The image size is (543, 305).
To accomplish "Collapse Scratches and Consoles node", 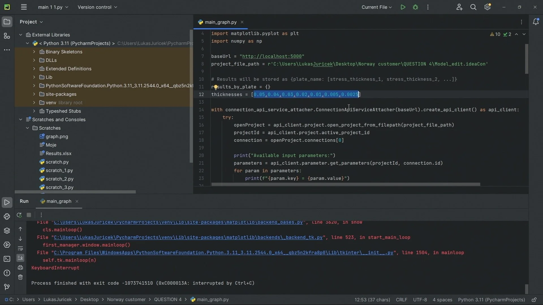I will 21,119.
